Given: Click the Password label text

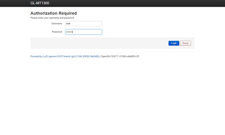Looking at the screenshot, I should (x=57, y=32).
